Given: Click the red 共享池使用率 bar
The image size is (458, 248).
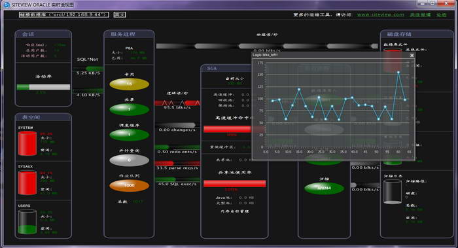Looking at the screenshot, I should pyautogui.click(x=235, y=183).
